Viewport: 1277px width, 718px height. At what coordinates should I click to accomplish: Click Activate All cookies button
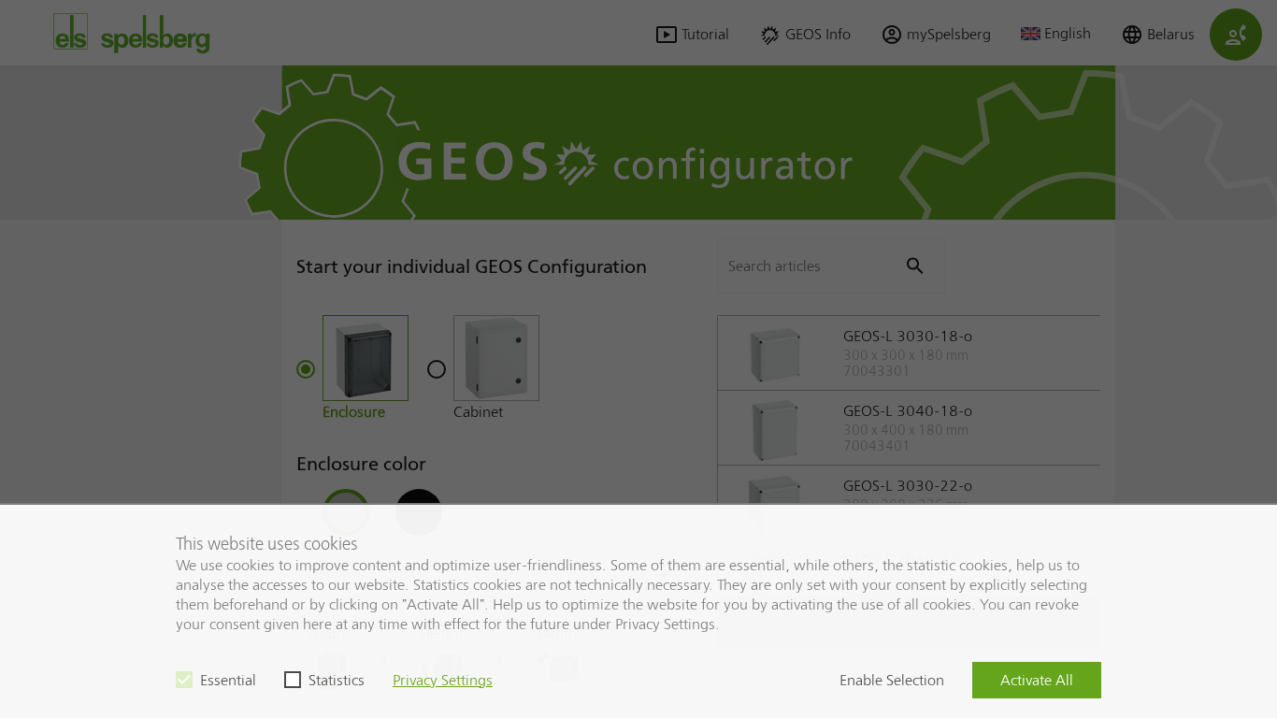point(1036,680)
